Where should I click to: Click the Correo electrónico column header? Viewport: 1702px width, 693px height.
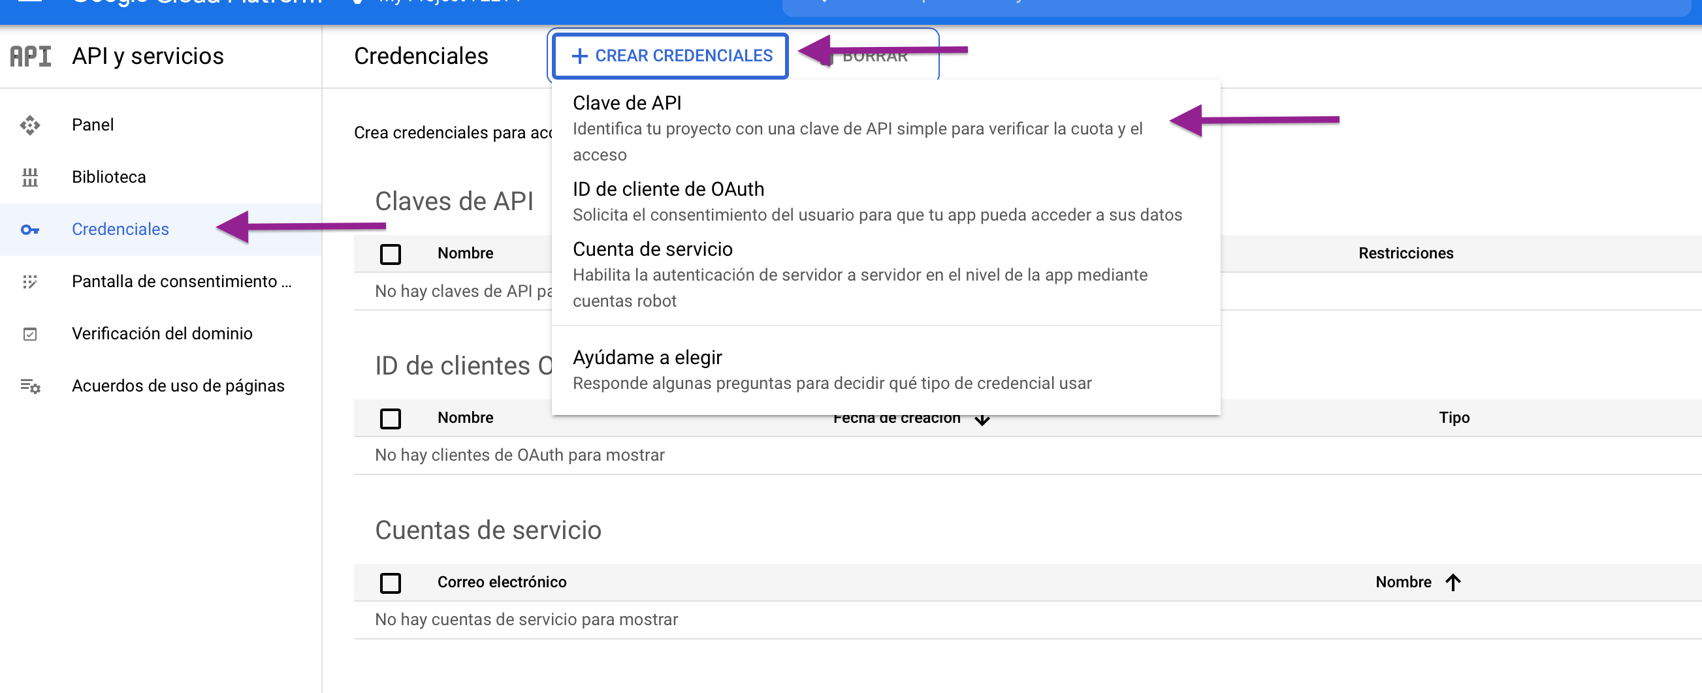click(x=502, y=582)
